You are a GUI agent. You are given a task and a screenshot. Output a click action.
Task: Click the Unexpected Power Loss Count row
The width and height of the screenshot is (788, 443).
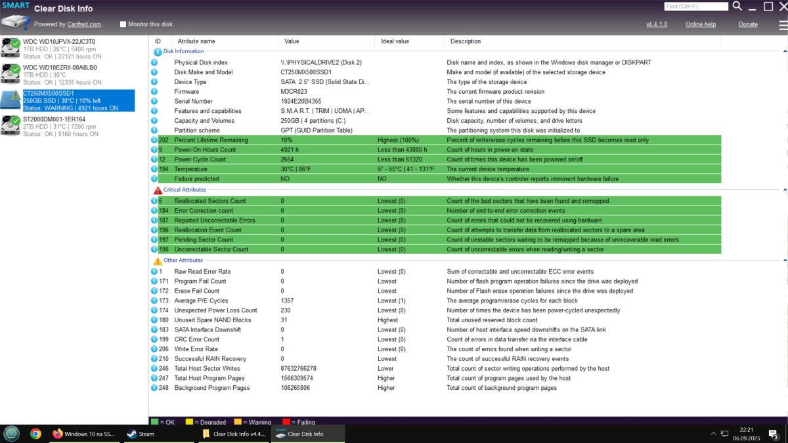click(435, 310)
